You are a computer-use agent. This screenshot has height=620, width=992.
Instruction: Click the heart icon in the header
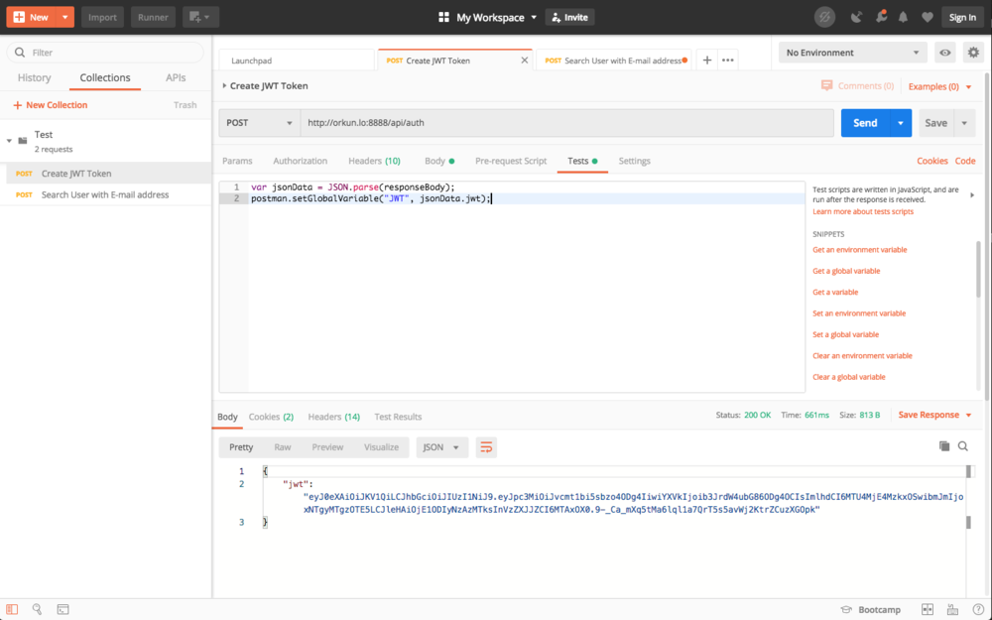928,17
